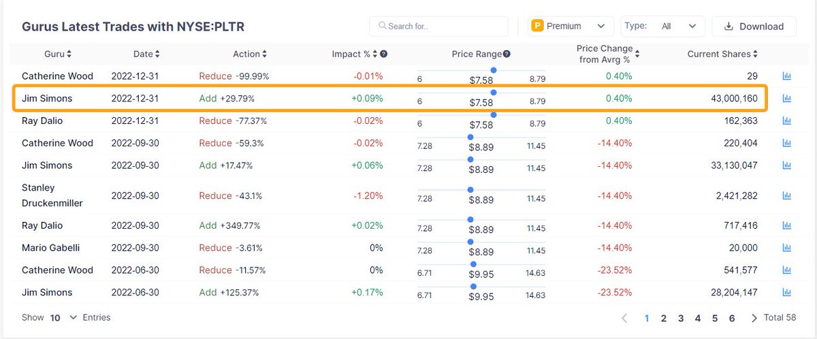The width and height of the screenshot is (817, 339).
Task: Select page 3 in pagination
Action: tap(681, 318)
